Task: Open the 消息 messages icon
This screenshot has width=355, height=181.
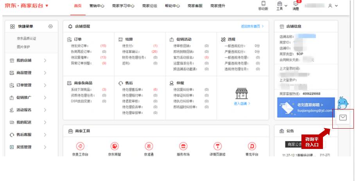Action: pos(296,4)
